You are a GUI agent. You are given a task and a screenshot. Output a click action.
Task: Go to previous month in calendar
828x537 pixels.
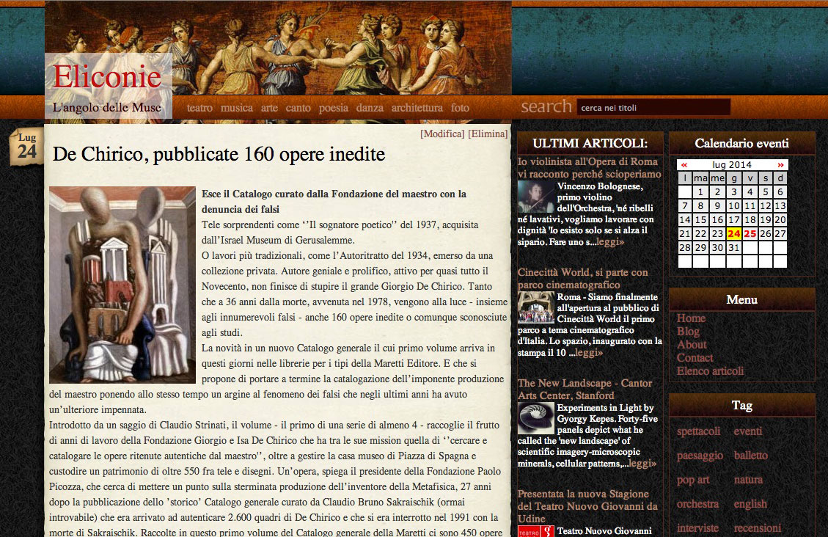pyautogui.click(x=684, y=165)
